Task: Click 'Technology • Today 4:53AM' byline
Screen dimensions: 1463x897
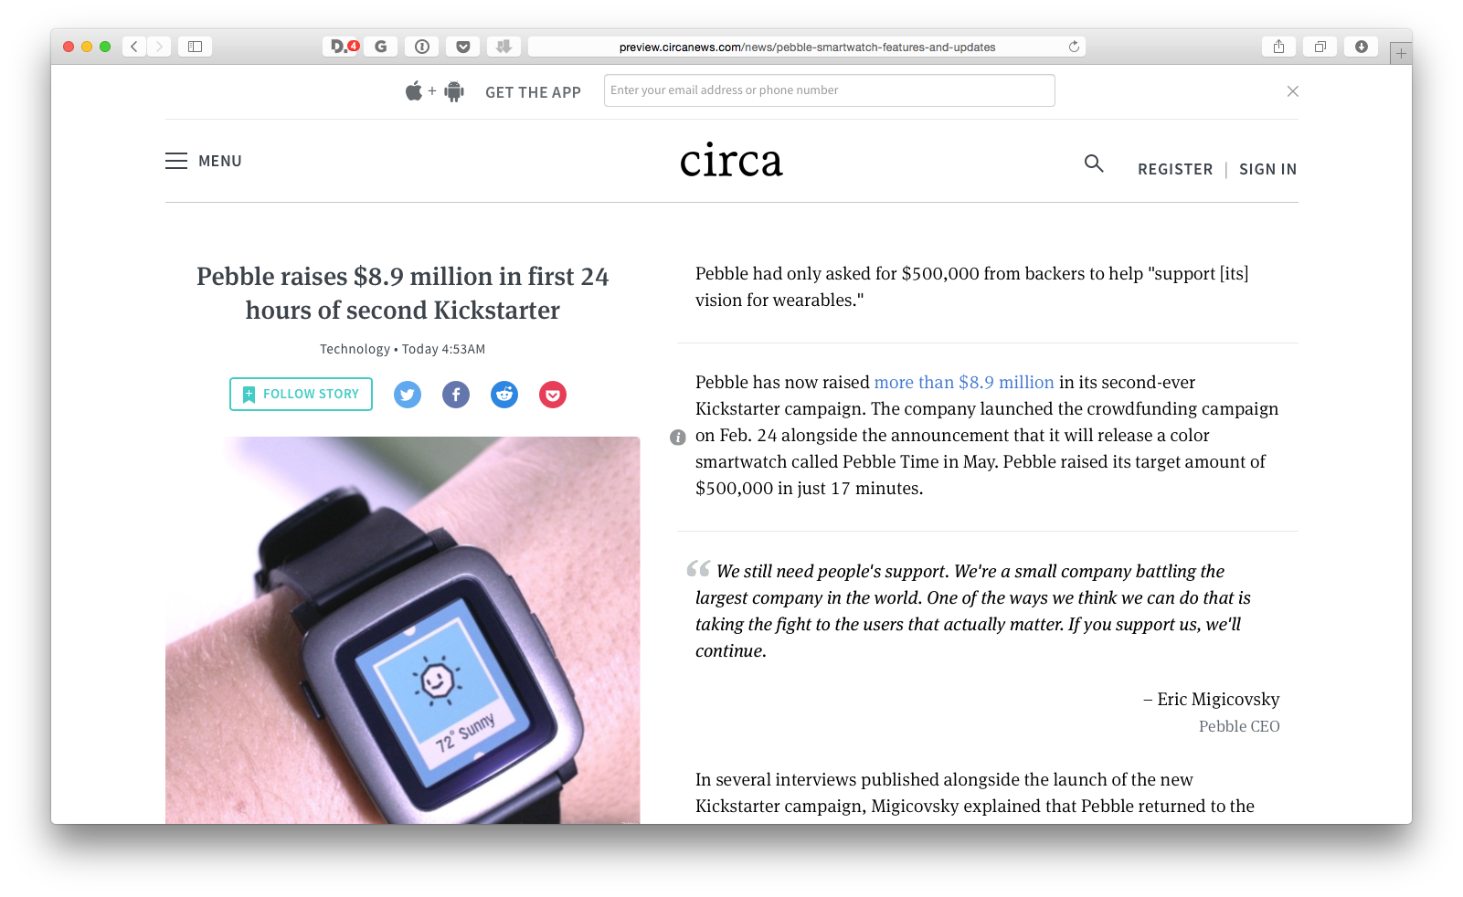Action: pyautogui.click(x=402, y=349)
